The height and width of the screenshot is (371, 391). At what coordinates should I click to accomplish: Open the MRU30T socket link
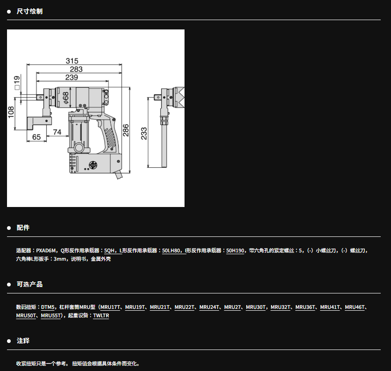[256, 307]
